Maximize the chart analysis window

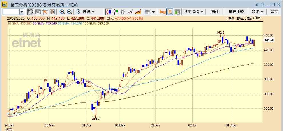click(273, 4)
